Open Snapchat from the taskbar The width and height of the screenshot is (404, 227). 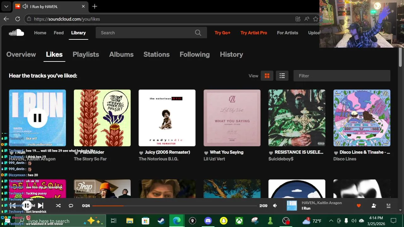click(223, 221)
